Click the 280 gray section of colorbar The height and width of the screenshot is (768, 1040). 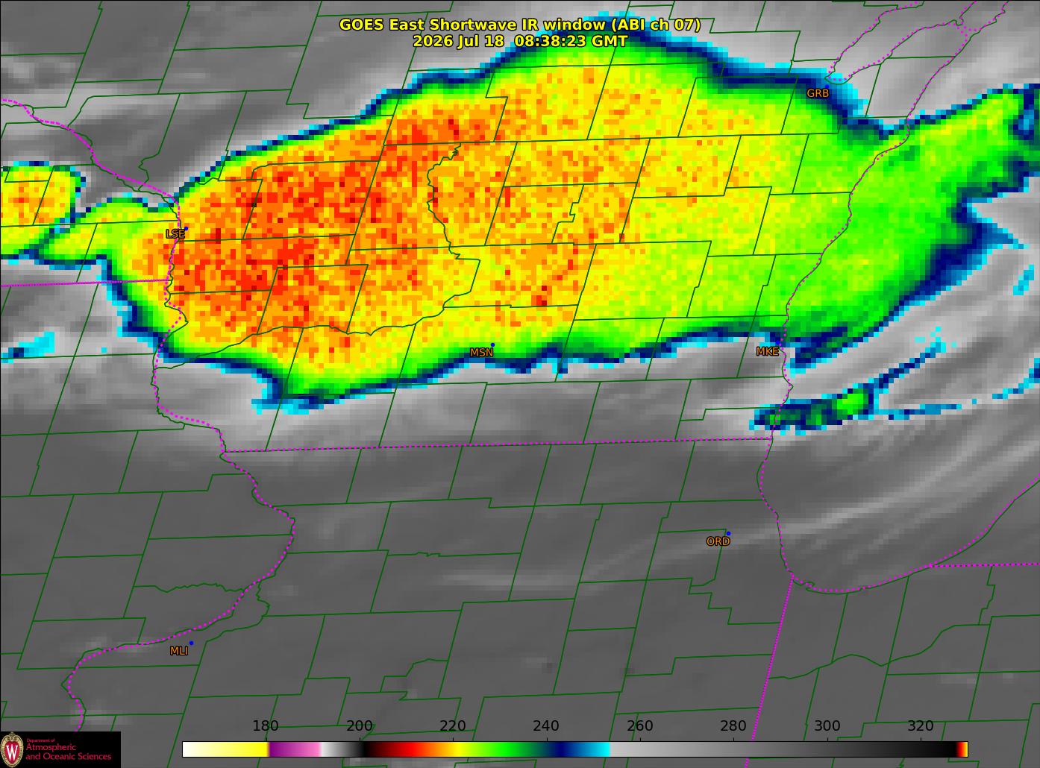(x=733, y=749)
